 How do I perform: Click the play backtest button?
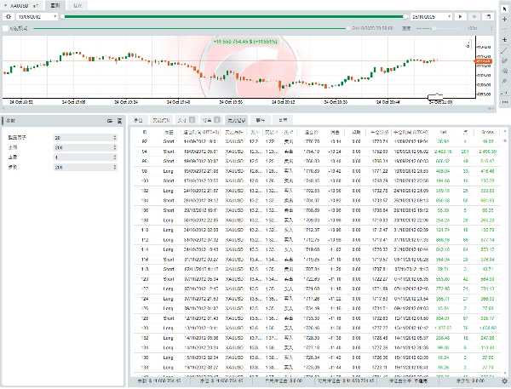tap(461, 16)
